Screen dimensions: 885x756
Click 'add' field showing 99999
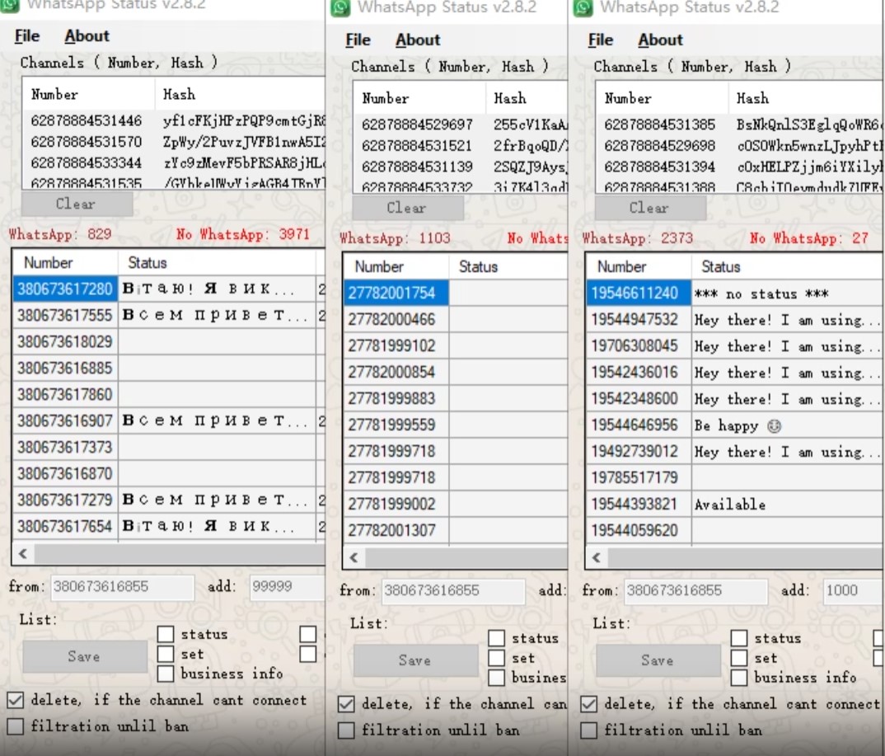click(x=287, y=587)
